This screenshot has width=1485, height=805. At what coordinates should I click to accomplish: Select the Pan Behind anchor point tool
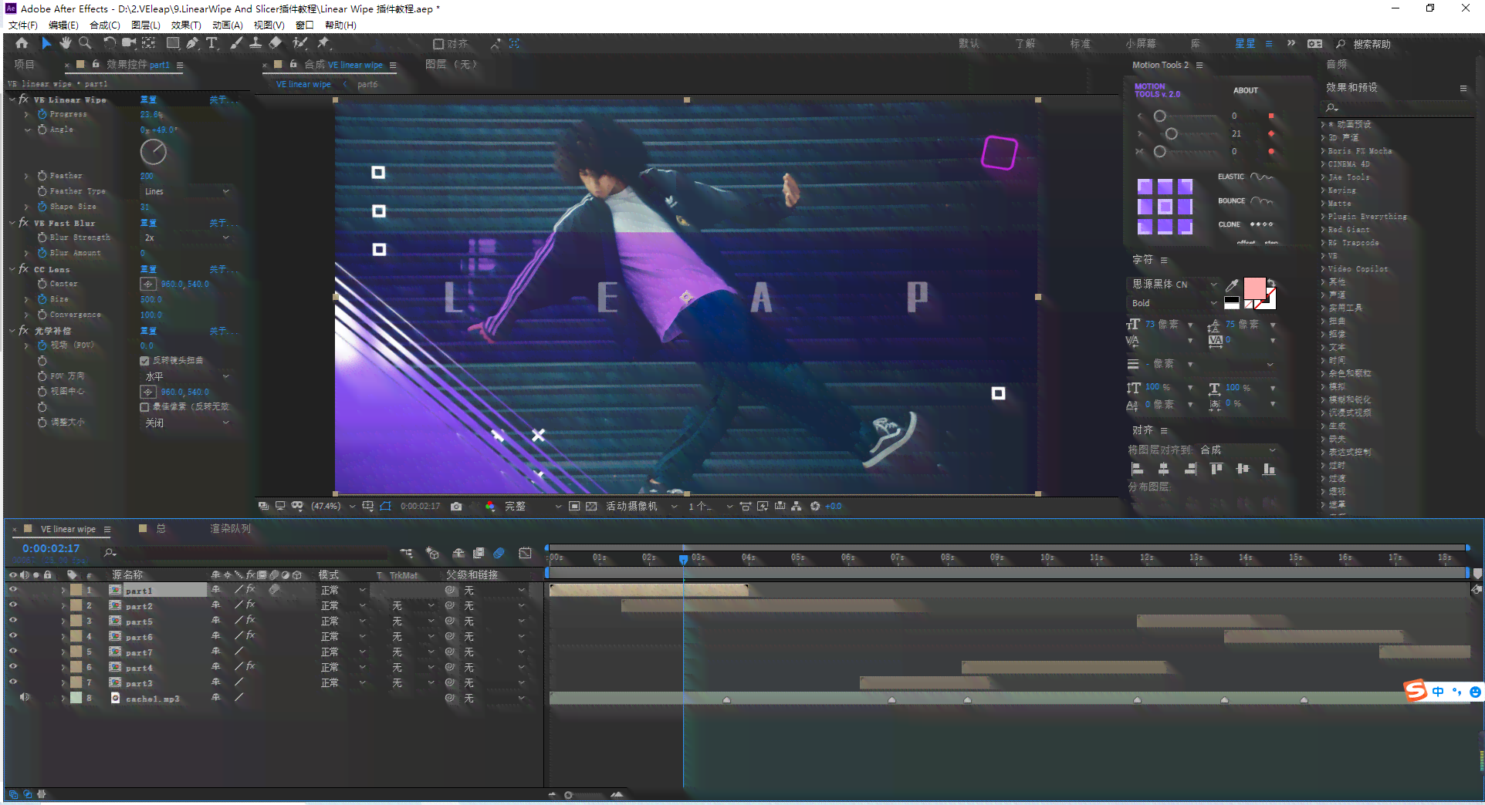point(148,44)
